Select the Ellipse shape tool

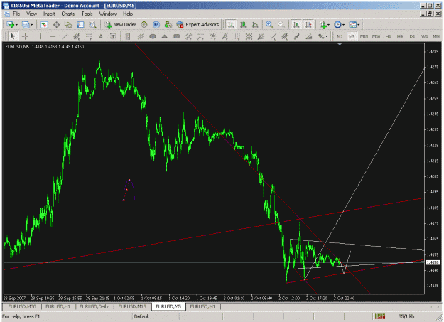pyautogui.click(x=153, y=36)
